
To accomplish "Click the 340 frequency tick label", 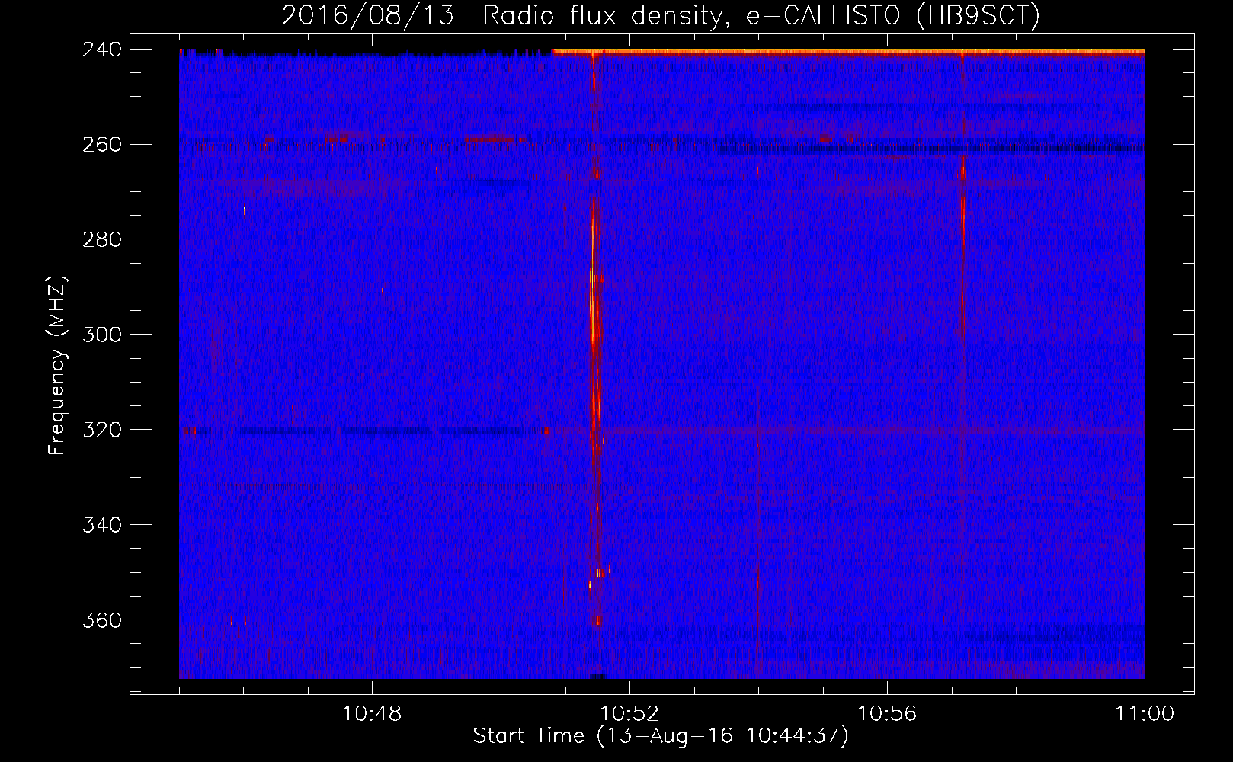I will pyautogui.click(x=102, y=525).
